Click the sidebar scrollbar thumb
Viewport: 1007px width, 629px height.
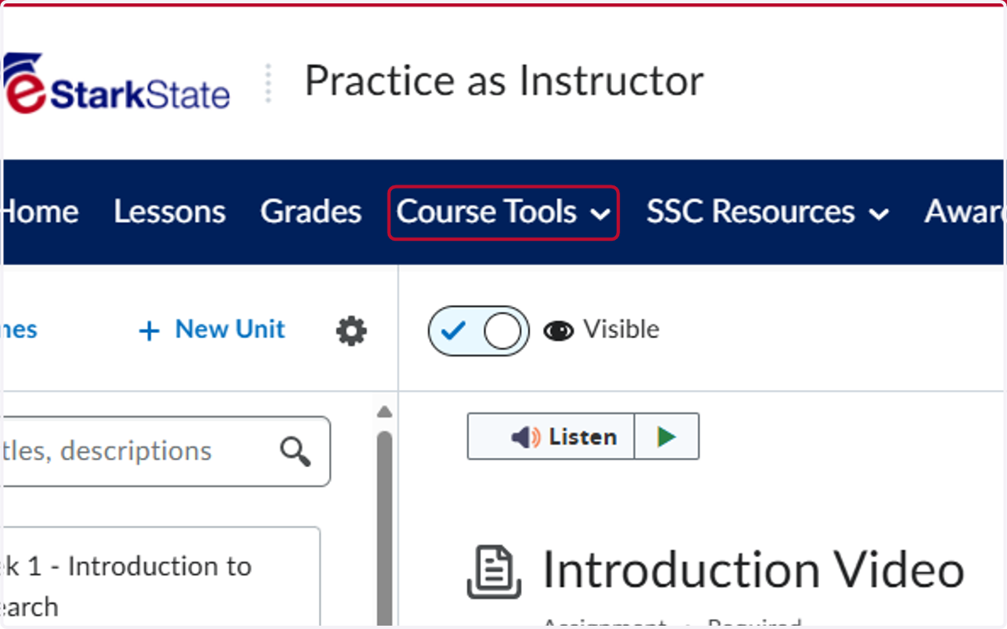(x=384, y=528)
